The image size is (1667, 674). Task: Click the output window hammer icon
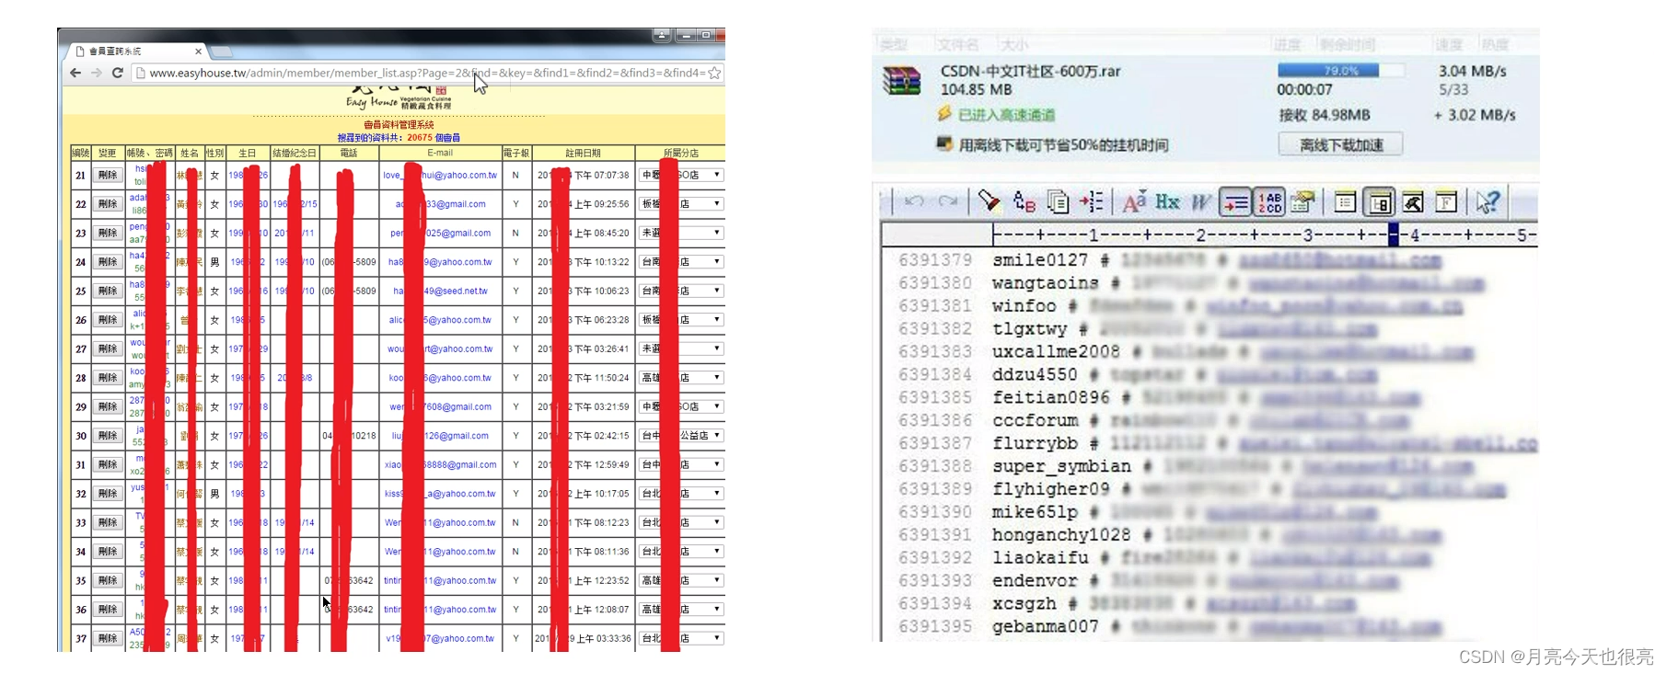coord(1413,201)
